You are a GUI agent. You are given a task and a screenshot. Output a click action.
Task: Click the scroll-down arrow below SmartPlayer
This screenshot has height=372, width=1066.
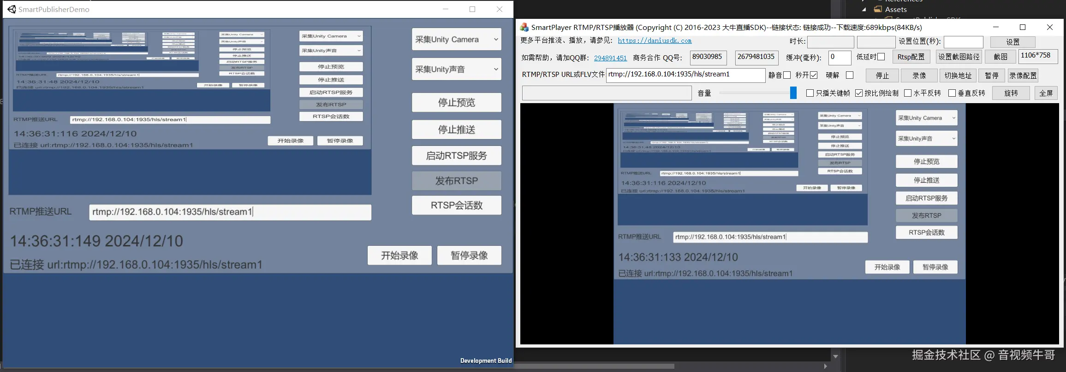coord(835,356)
